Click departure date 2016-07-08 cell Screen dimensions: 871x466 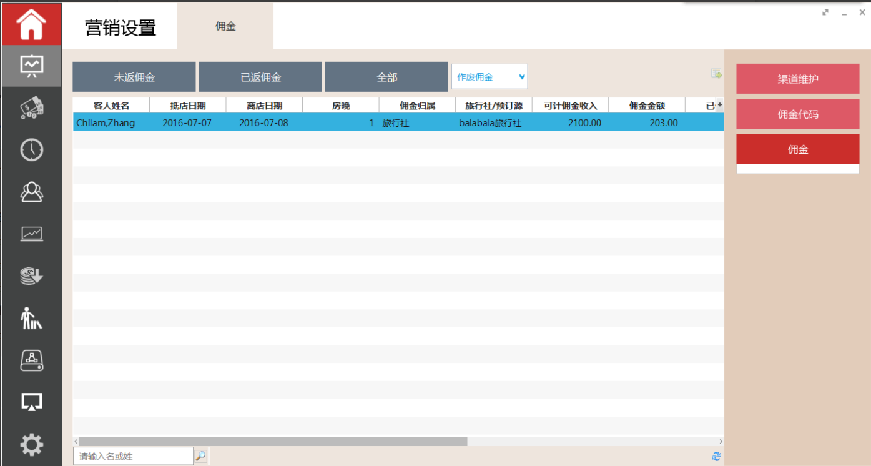(x=264, y=122)
